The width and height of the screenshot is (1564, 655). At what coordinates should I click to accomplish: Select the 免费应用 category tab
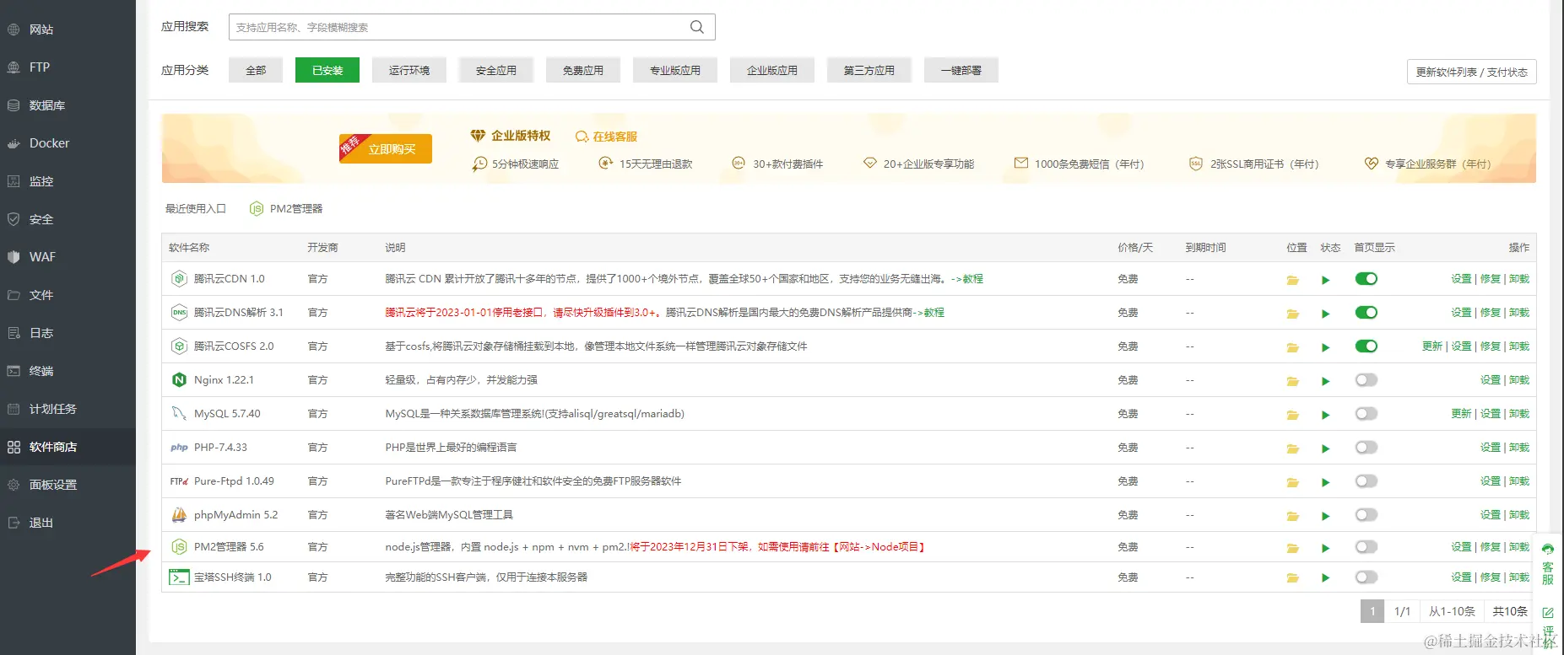tap(583, 70)
